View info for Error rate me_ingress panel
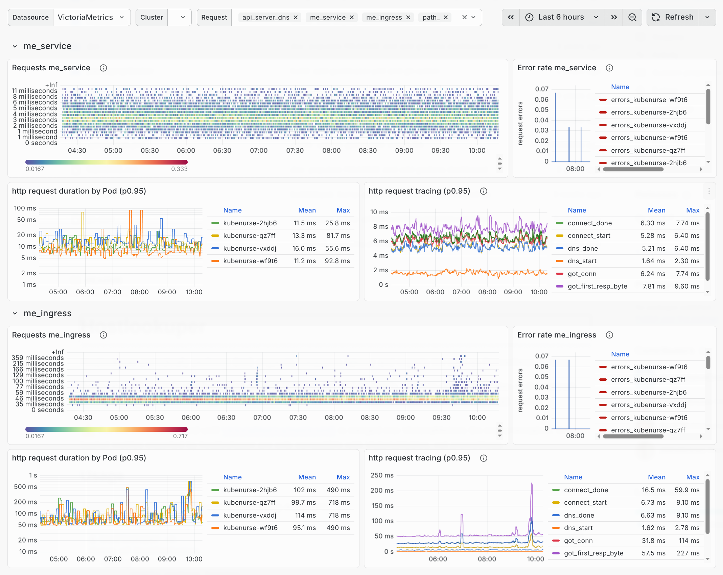 point(609,335)
